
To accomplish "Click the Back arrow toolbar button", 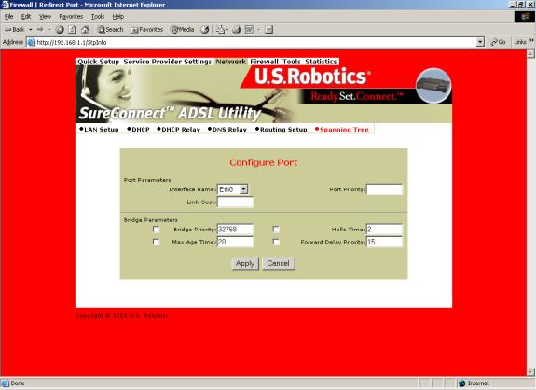I will coord(14,30).
